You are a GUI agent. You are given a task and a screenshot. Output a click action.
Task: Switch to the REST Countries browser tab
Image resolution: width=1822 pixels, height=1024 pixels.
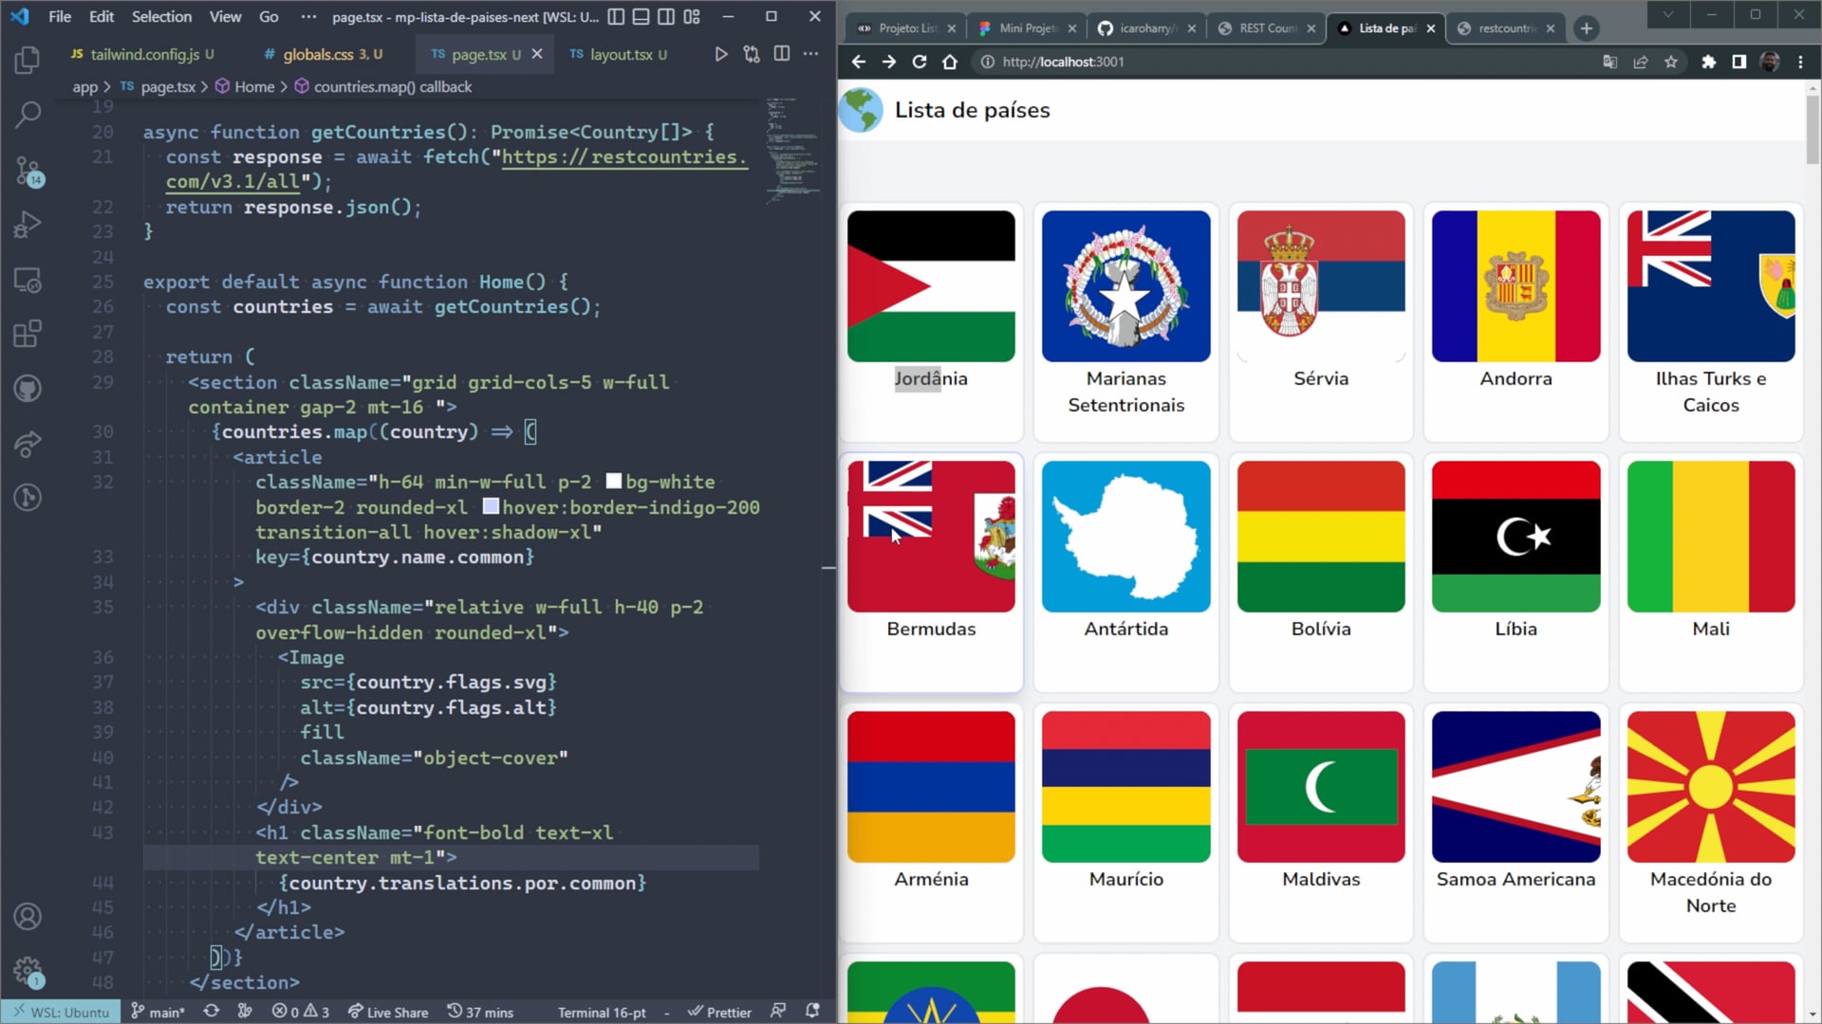coord(1266,28)
